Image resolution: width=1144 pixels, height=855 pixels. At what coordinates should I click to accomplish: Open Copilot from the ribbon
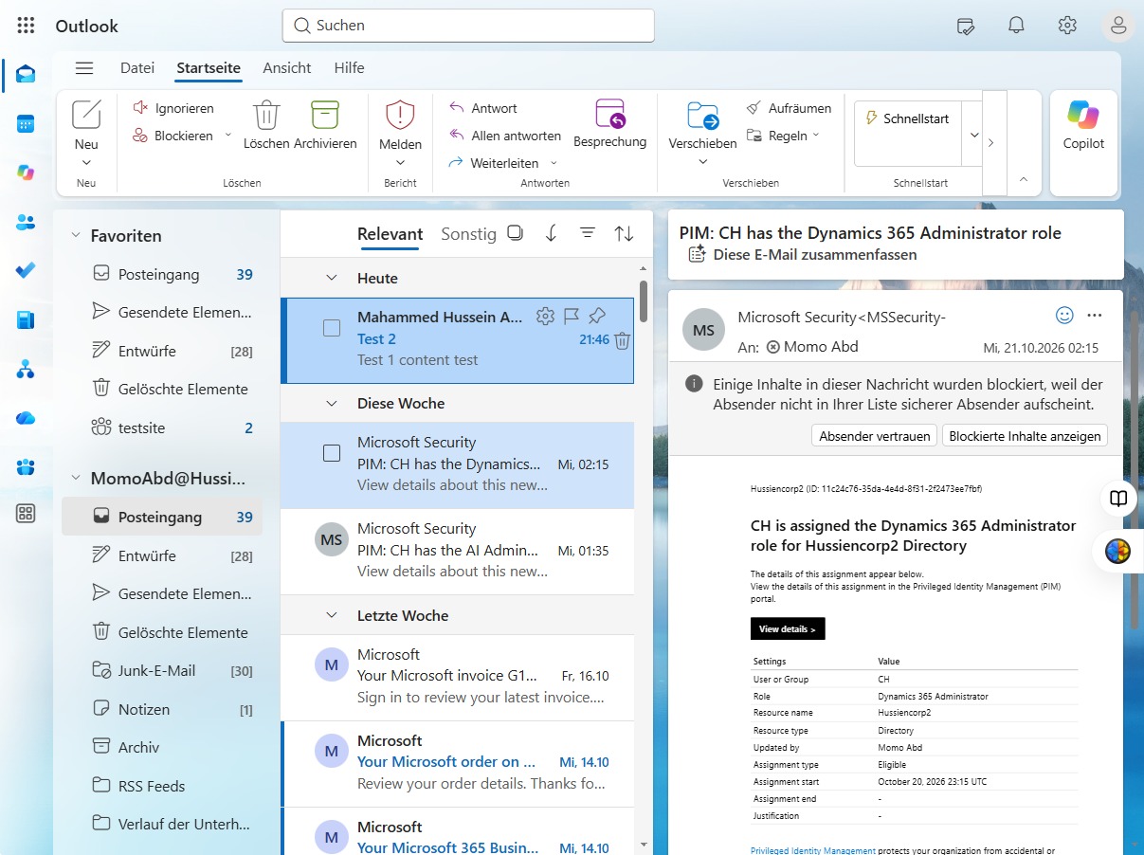point(1083,126)
